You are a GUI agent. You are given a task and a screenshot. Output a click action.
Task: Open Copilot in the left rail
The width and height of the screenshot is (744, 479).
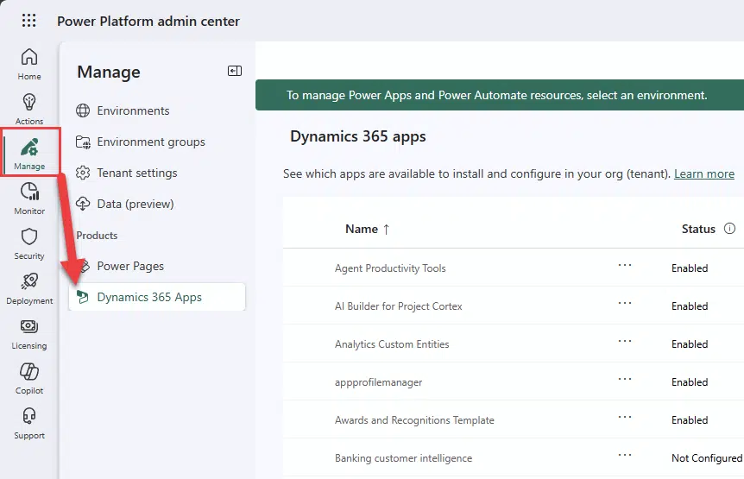(29, 379)
